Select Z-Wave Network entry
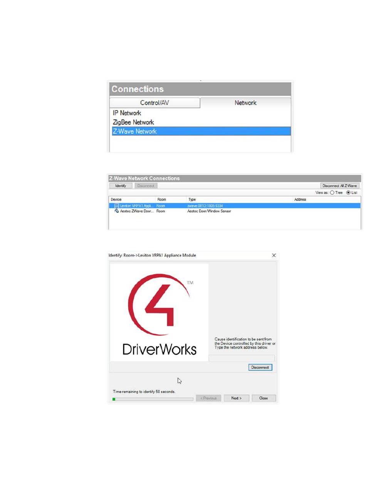The height and width of the screenshot is (495, 366). coord(134,131)
